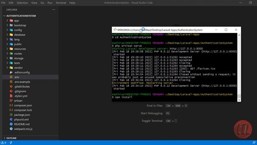Expand the app folder chevron

click(7, 21)
